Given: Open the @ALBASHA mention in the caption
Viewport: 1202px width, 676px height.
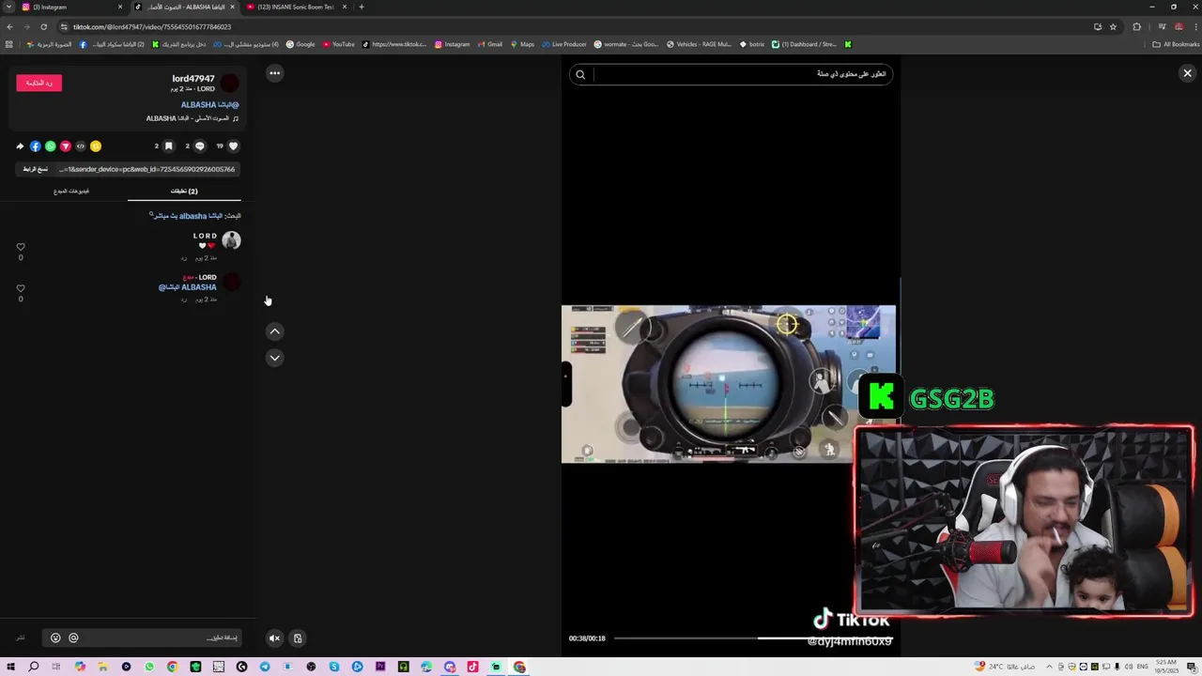Looking at the screenshot, I should (x=209, y=104).
